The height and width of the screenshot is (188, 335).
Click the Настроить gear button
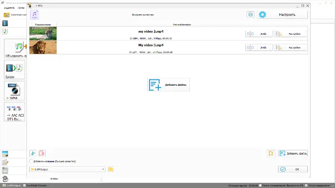click(282, 15)
